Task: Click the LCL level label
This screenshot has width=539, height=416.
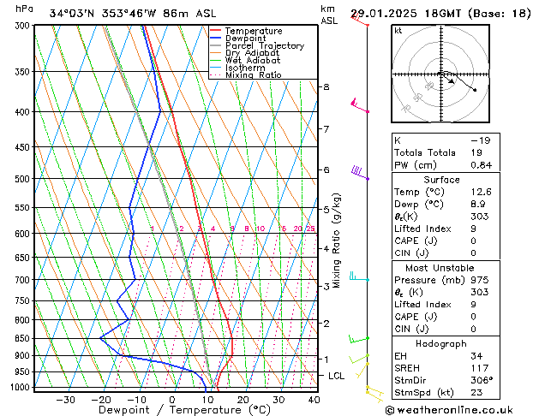Action: tap(336, 376)
